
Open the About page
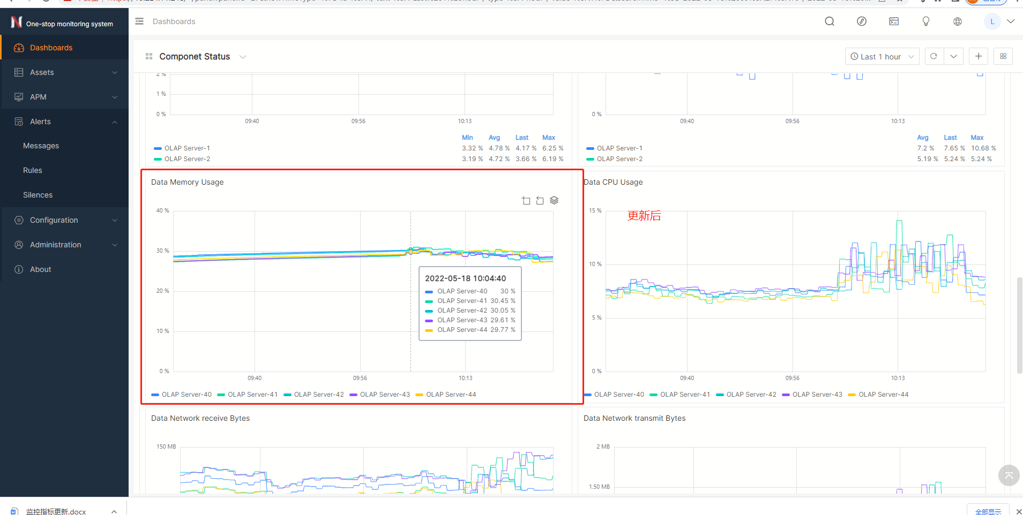[40, 269]
